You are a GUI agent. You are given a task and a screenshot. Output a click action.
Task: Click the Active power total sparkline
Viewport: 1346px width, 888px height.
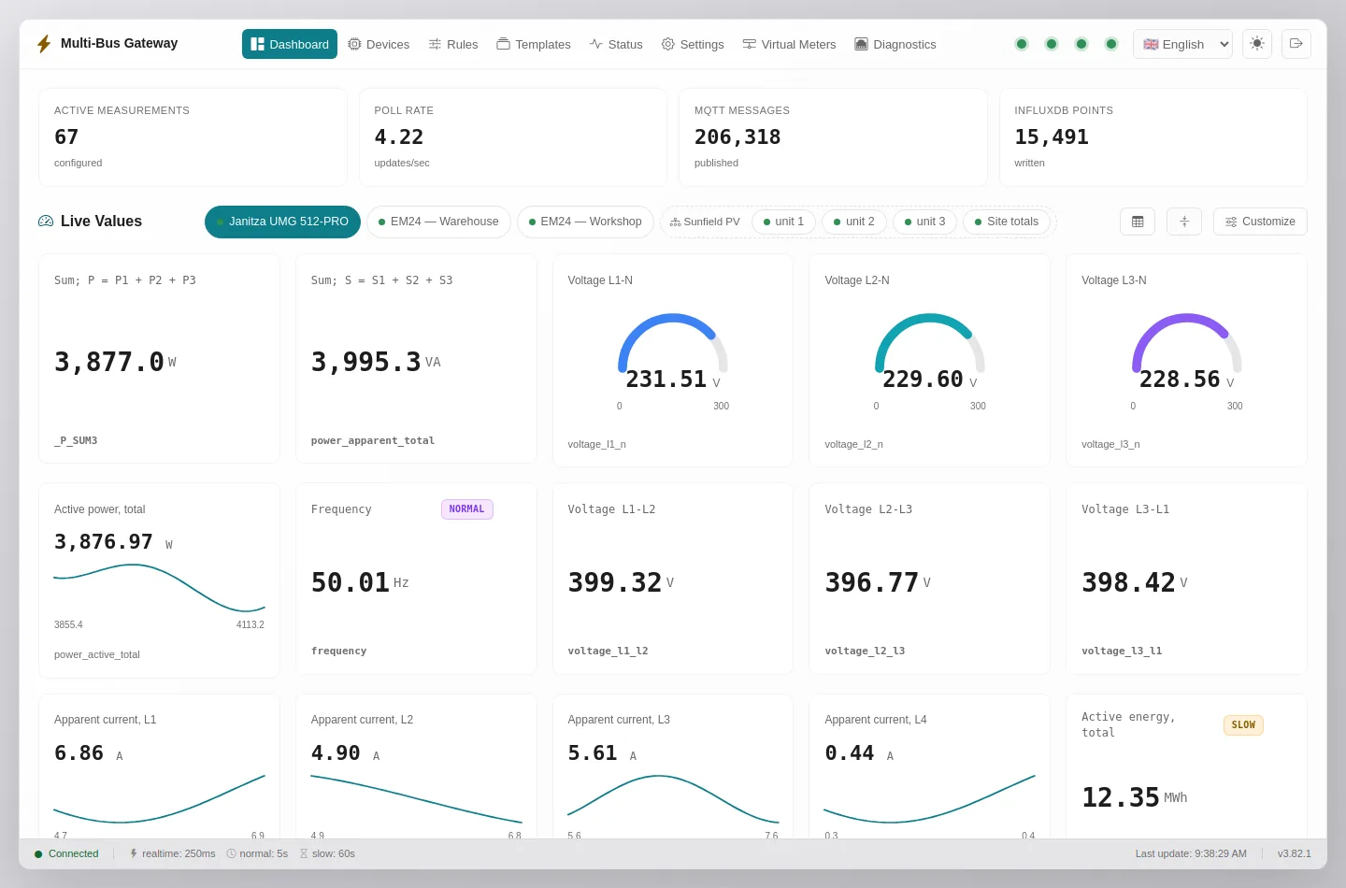[x=160, y=588]
